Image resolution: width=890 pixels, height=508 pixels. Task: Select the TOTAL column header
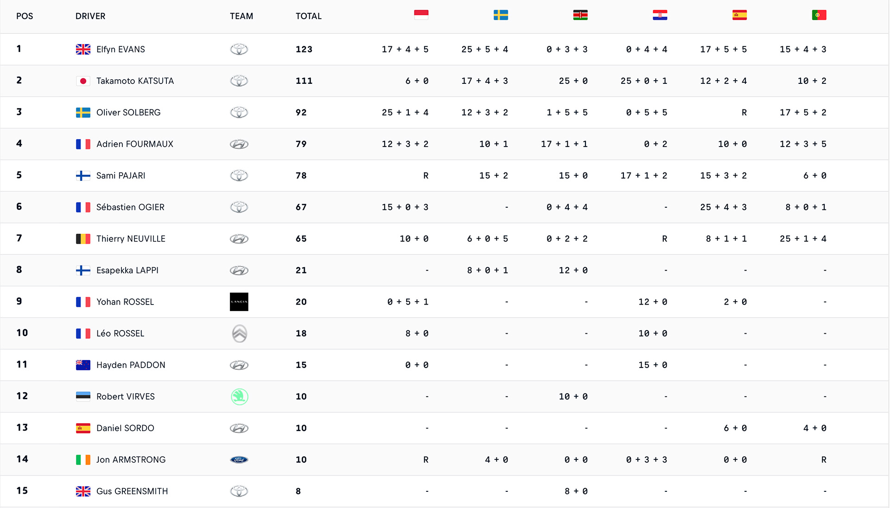(x=309, y=16)
